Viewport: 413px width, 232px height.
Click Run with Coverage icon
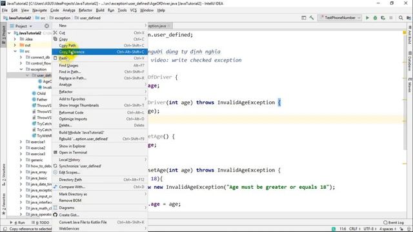383,18
